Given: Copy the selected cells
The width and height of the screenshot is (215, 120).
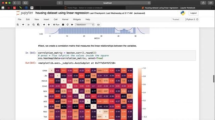Looking at the screenshot, I should 34,25.
